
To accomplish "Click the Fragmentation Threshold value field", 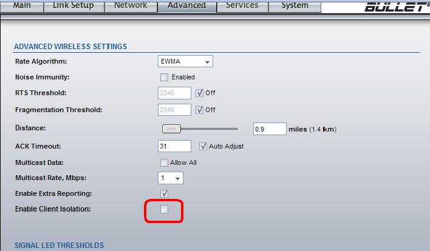I will coord(174,110).
